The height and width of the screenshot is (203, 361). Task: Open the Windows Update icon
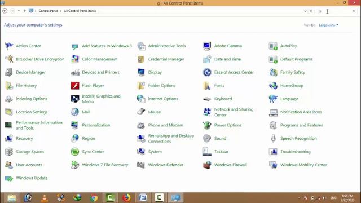point(9,178)
